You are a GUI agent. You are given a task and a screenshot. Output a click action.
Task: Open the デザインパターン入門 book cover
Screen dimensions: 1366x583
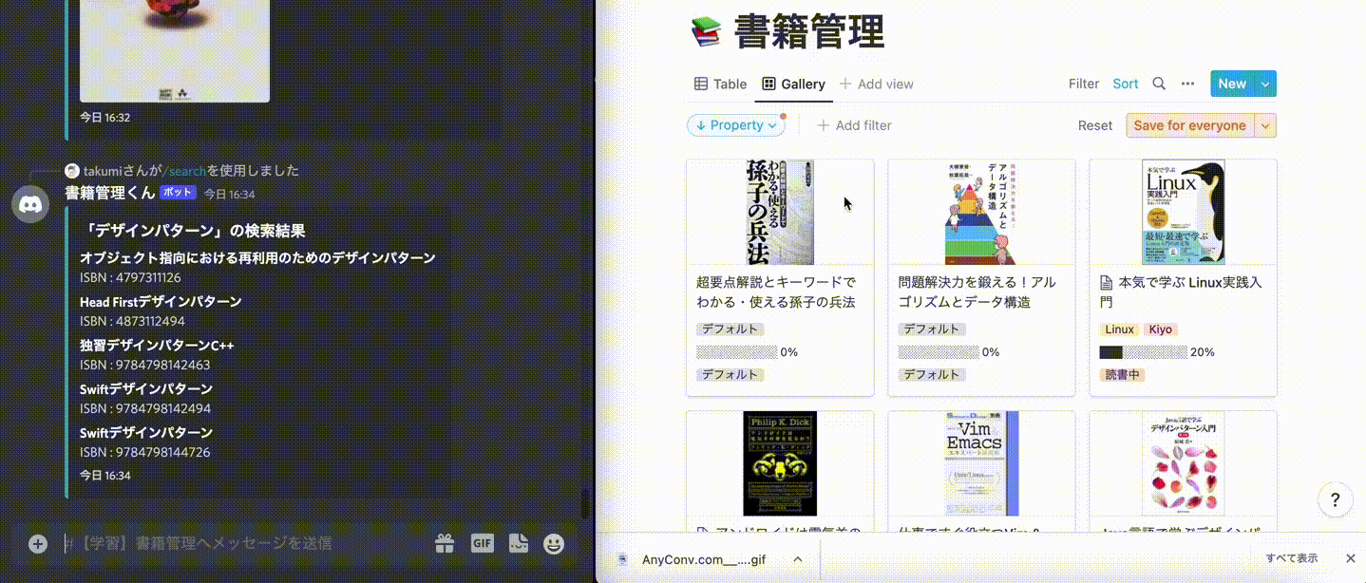[1183, 463]
